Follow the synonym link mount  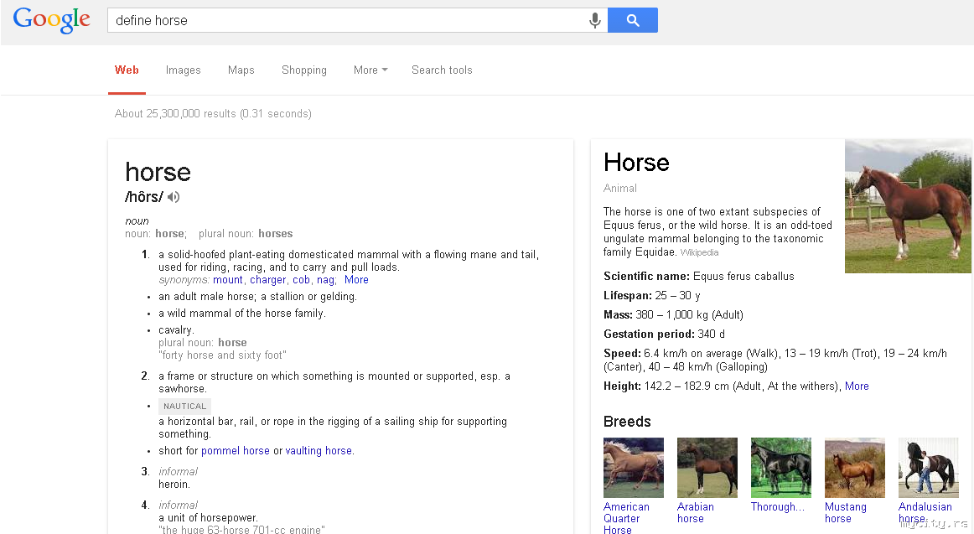[227, 279]
